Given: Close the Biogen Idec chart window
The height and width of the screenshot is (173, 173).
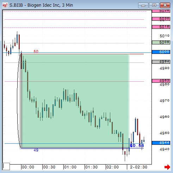Looking at the screenshot, I should click(165, 5).
